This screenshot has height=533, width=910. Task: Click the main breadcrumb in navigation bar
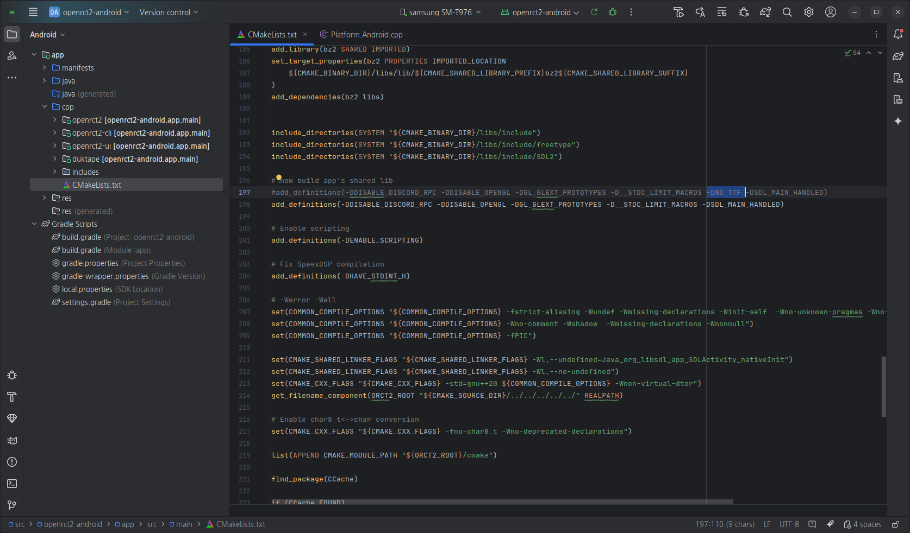coord(180,524)
